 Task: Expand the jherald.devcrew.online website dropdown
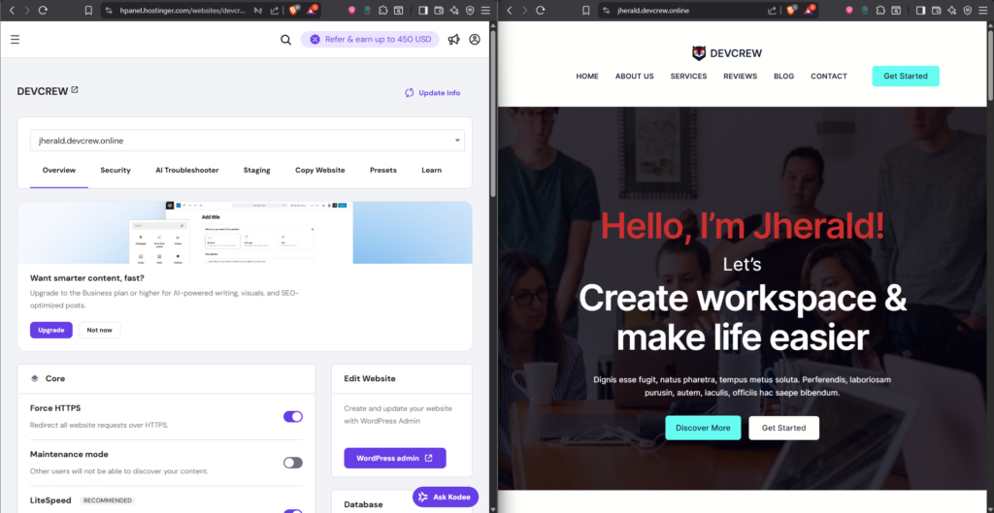457,141
